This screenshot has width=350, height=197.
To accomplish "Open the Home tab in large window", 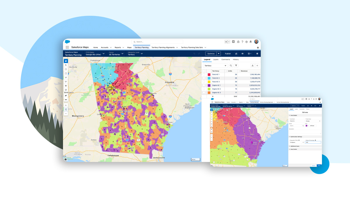I will [96, 47].
